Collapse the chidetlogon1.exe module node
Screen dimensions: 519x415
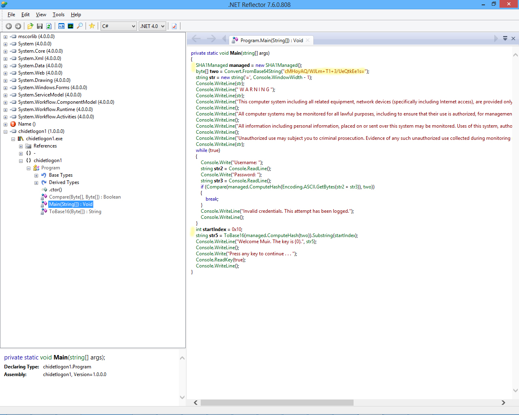(13, 139)
